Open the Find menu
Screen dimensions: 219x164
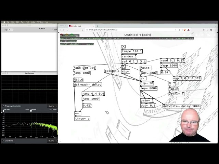click(27, 22)
